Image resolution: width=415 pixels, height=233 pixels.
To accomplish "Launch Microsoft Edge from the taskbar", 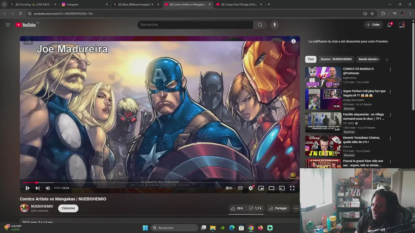I will tap(232, 228).
